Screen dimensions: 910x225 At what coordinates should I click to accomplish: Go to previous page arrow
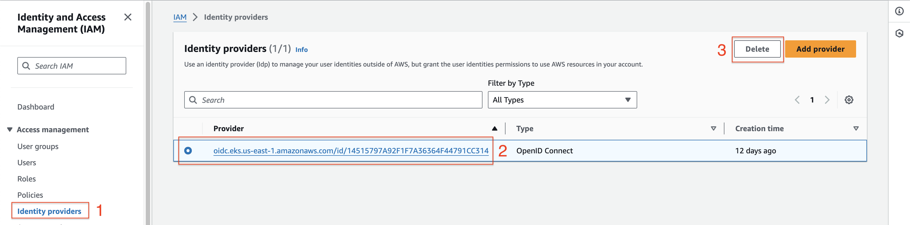pos(797,100)
